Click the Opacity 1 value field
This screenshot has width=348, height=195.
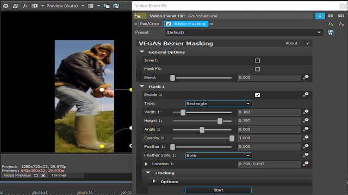click(x=269, y=138)
